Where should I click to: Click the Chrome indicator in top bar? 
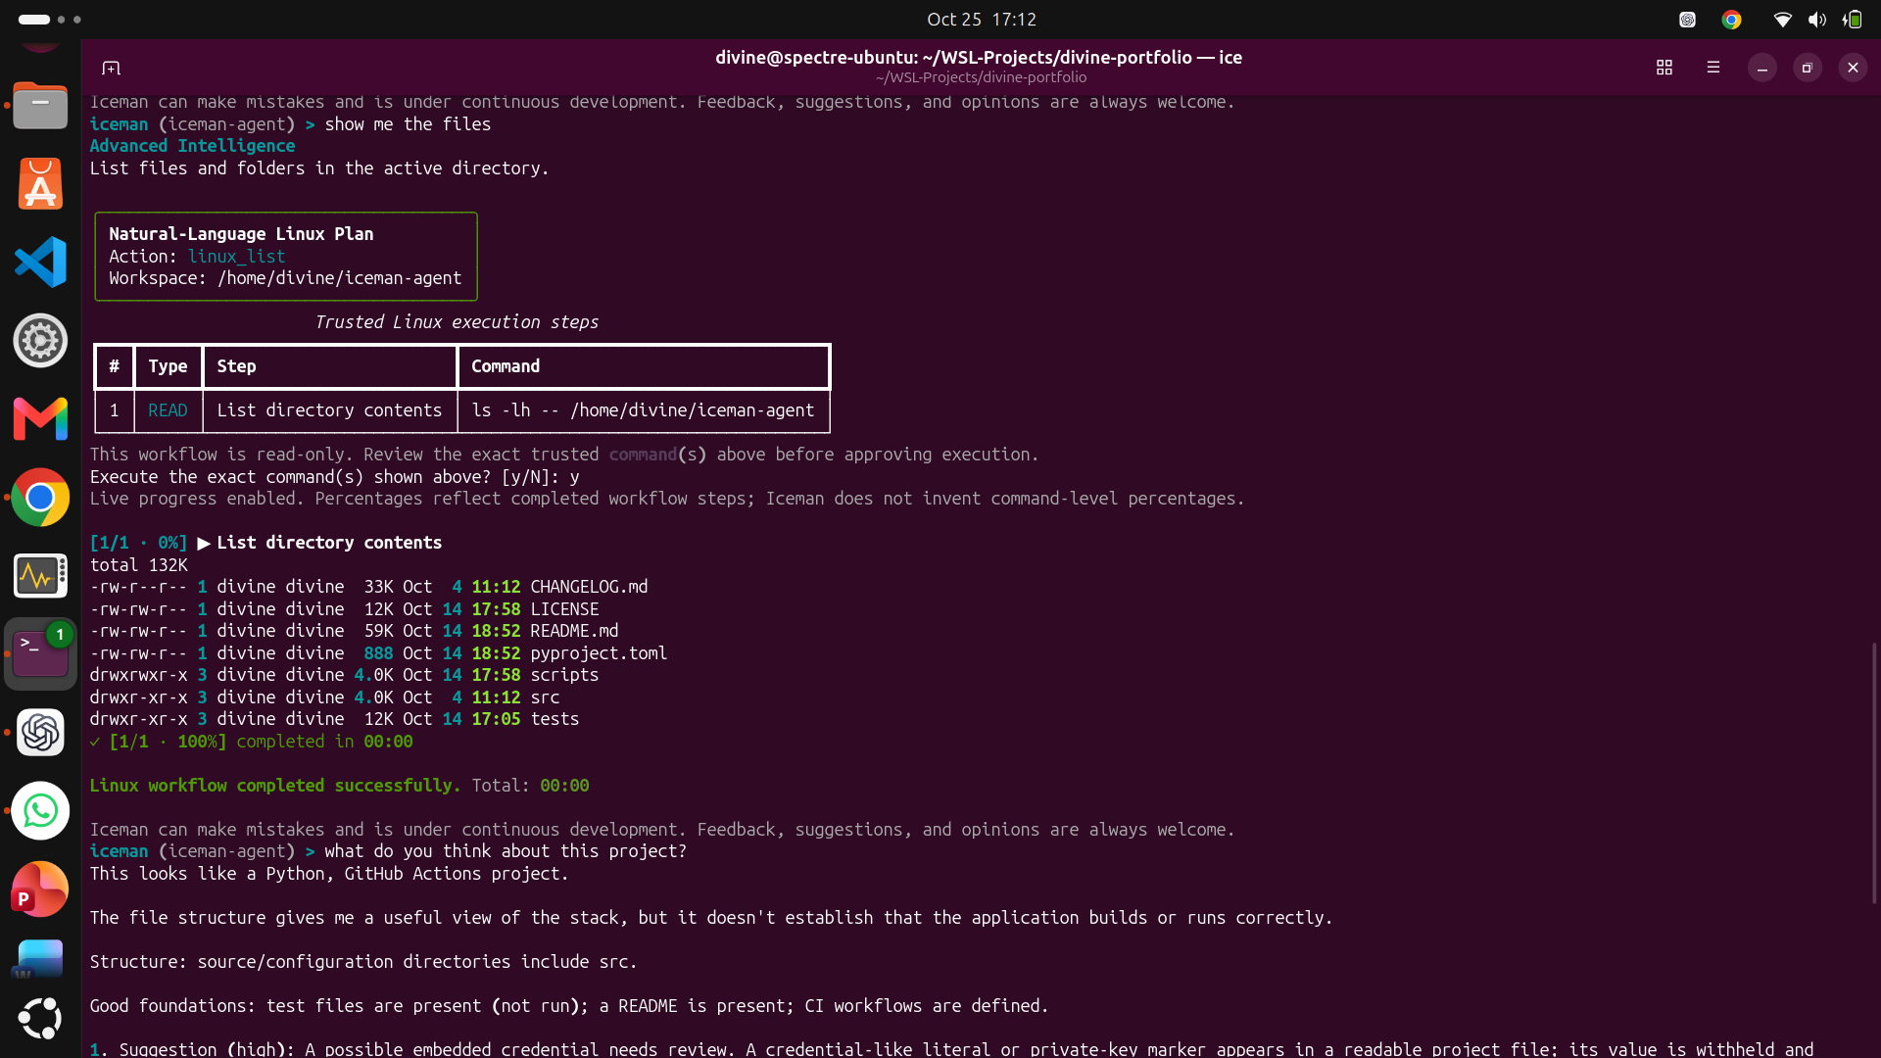pyautogui.click(x=1731, y=20)
